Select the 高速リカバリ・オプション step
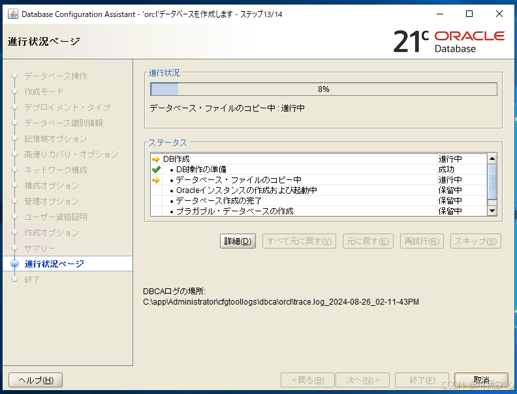 pos(71,154)
